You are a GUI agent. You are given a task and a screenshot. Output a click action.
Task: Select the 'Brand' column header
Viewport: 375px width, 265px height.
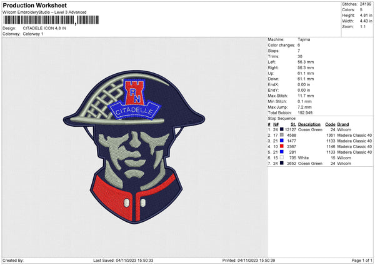pyautogui.click(x=343, y=124)
